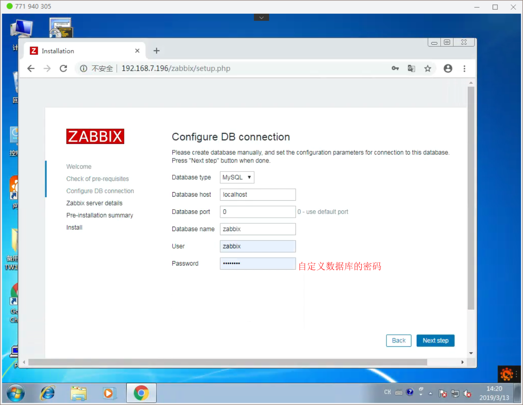The height and width of the screenshot is (405, 523).
Task: Open the Chrome three-dot menu
Action: [465, 69]
